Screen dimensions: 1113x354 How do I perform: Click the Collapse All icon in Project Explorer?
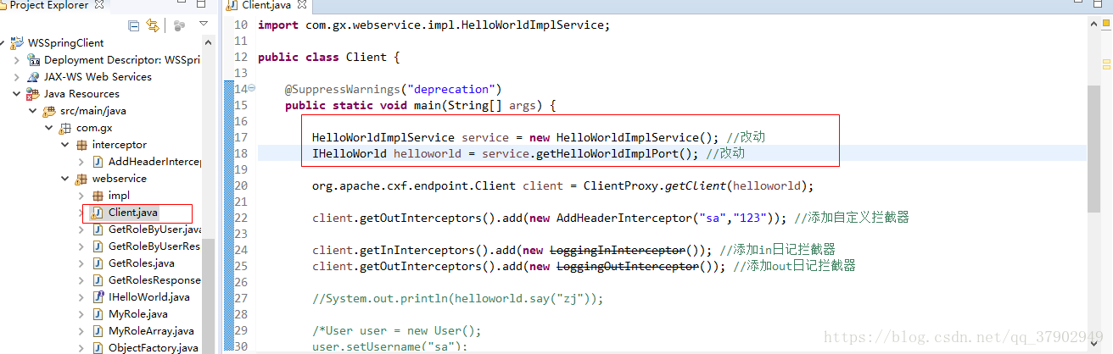134,25
